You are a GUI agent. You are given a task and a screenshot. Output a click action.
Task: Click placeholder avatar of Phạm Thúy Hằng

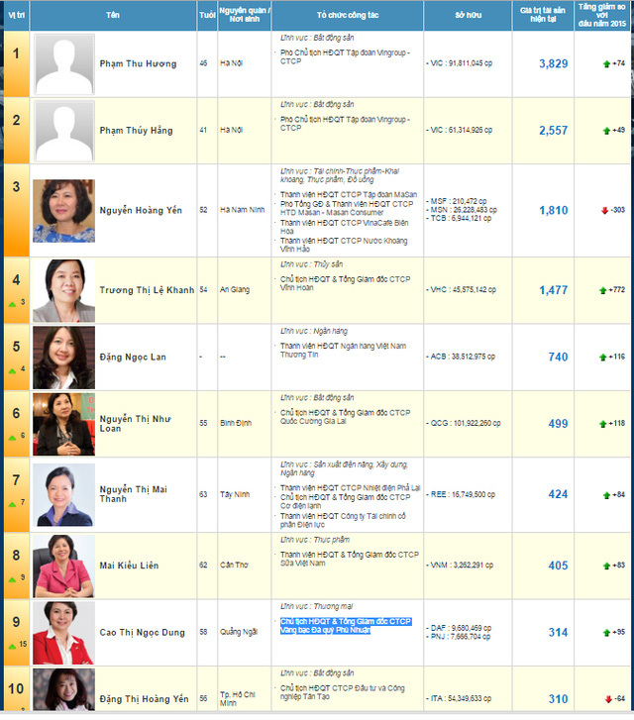coord(63,130)
